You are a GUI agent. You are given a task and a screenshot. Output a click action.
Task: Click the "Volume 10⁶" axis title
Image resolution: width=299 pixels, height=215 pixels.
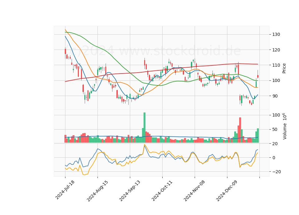[x=284, y=126]
